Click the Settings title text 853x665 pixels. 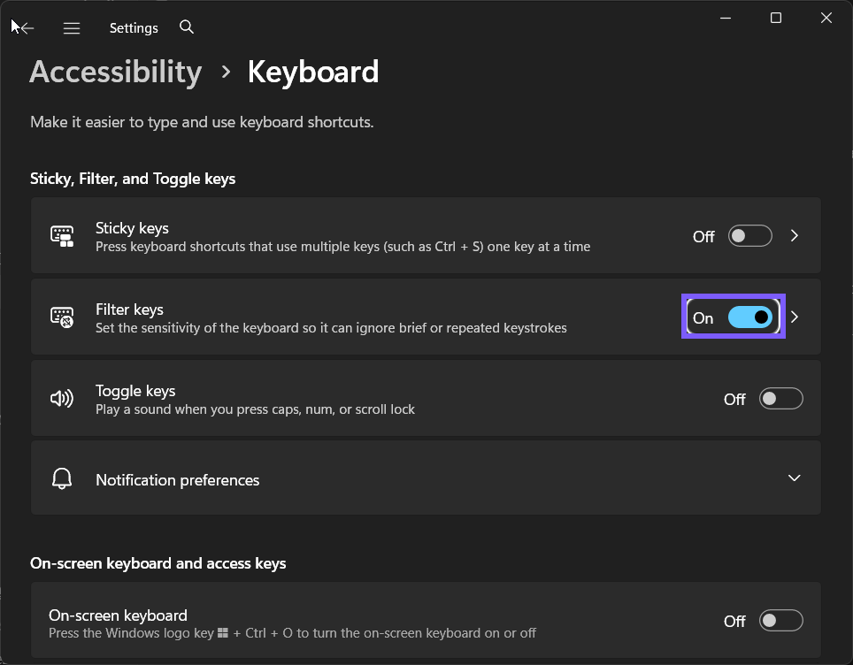click(134, 27)
